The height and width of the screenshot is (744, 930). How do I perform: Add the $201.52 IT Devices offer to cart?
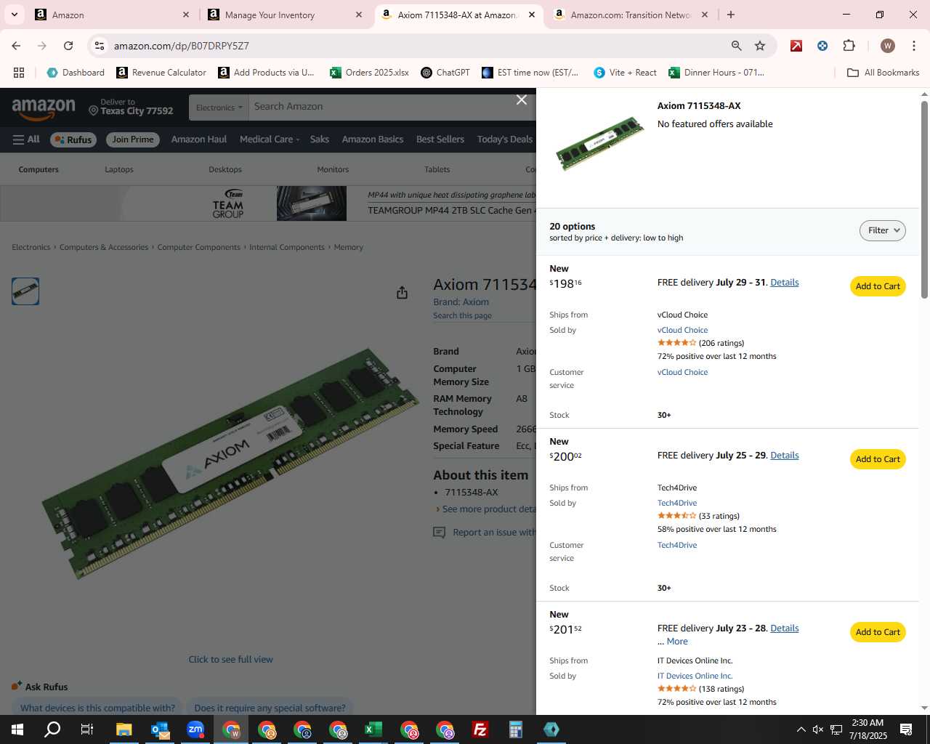[x=878, y=632]
